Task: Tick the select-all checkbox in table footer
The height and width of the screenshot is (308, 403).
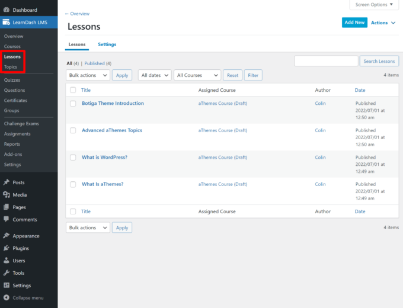Action: pyautogui.click(x=73, y=211)
